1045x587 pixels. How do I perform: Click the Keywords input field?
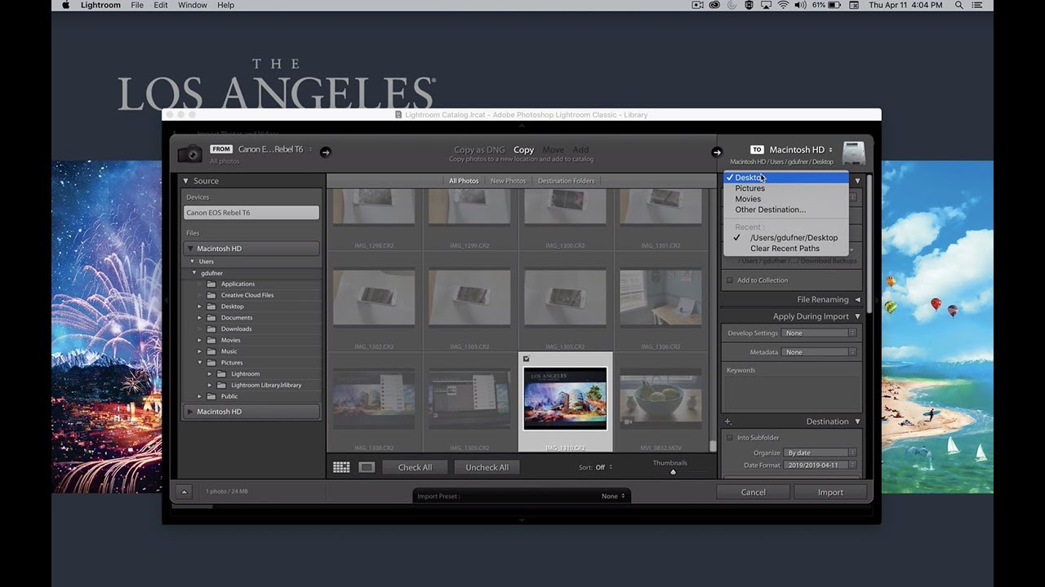coord(792,391)
